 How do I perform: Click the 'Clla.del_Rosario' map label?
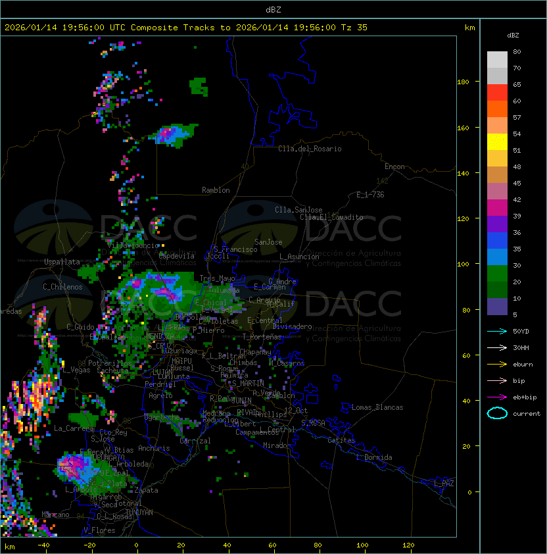[310, 149]
